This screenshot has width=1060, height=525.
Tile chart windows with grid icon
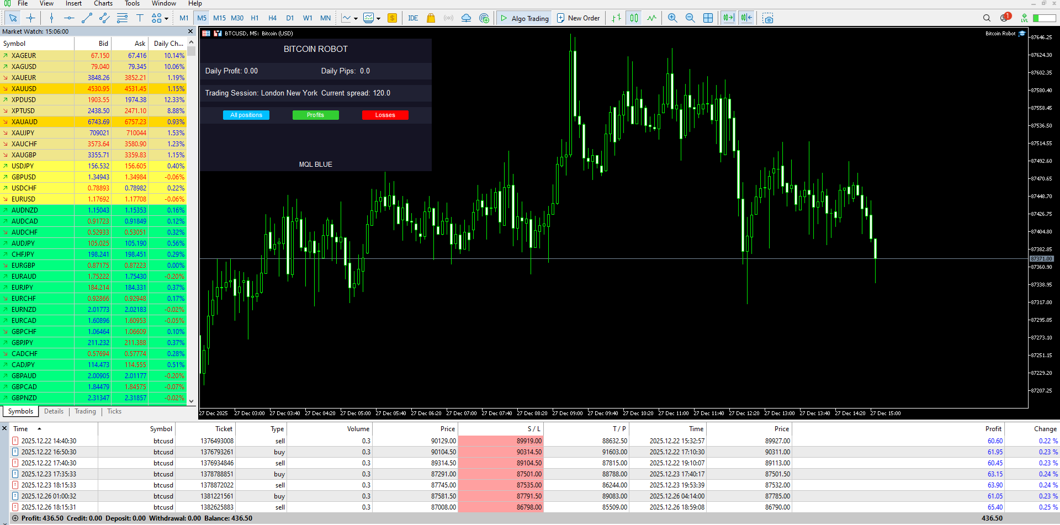click(708, 18)
